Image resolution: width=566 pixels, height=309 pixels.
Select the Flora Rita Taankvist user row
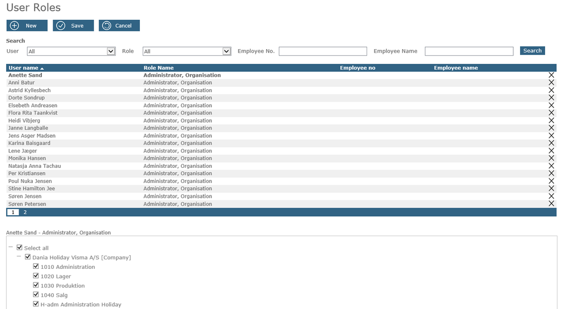281,112
